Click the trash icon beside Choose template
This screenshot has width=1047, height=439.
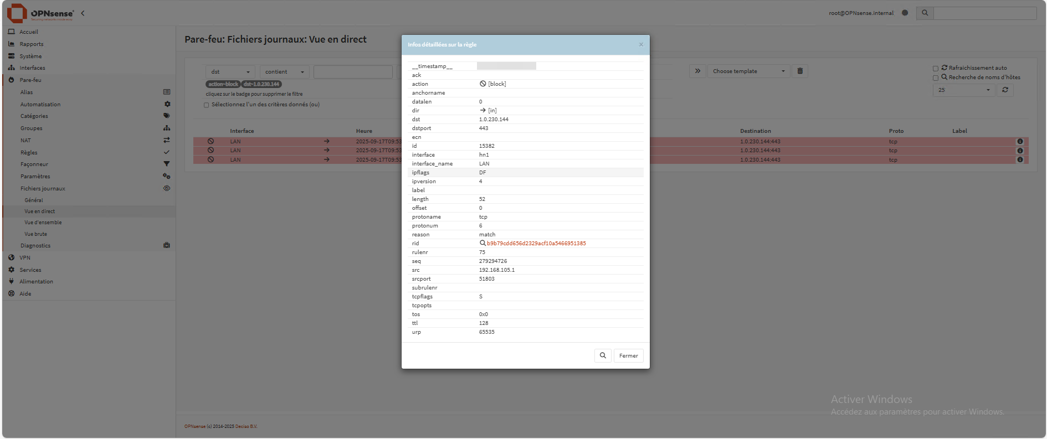(800, 71)
